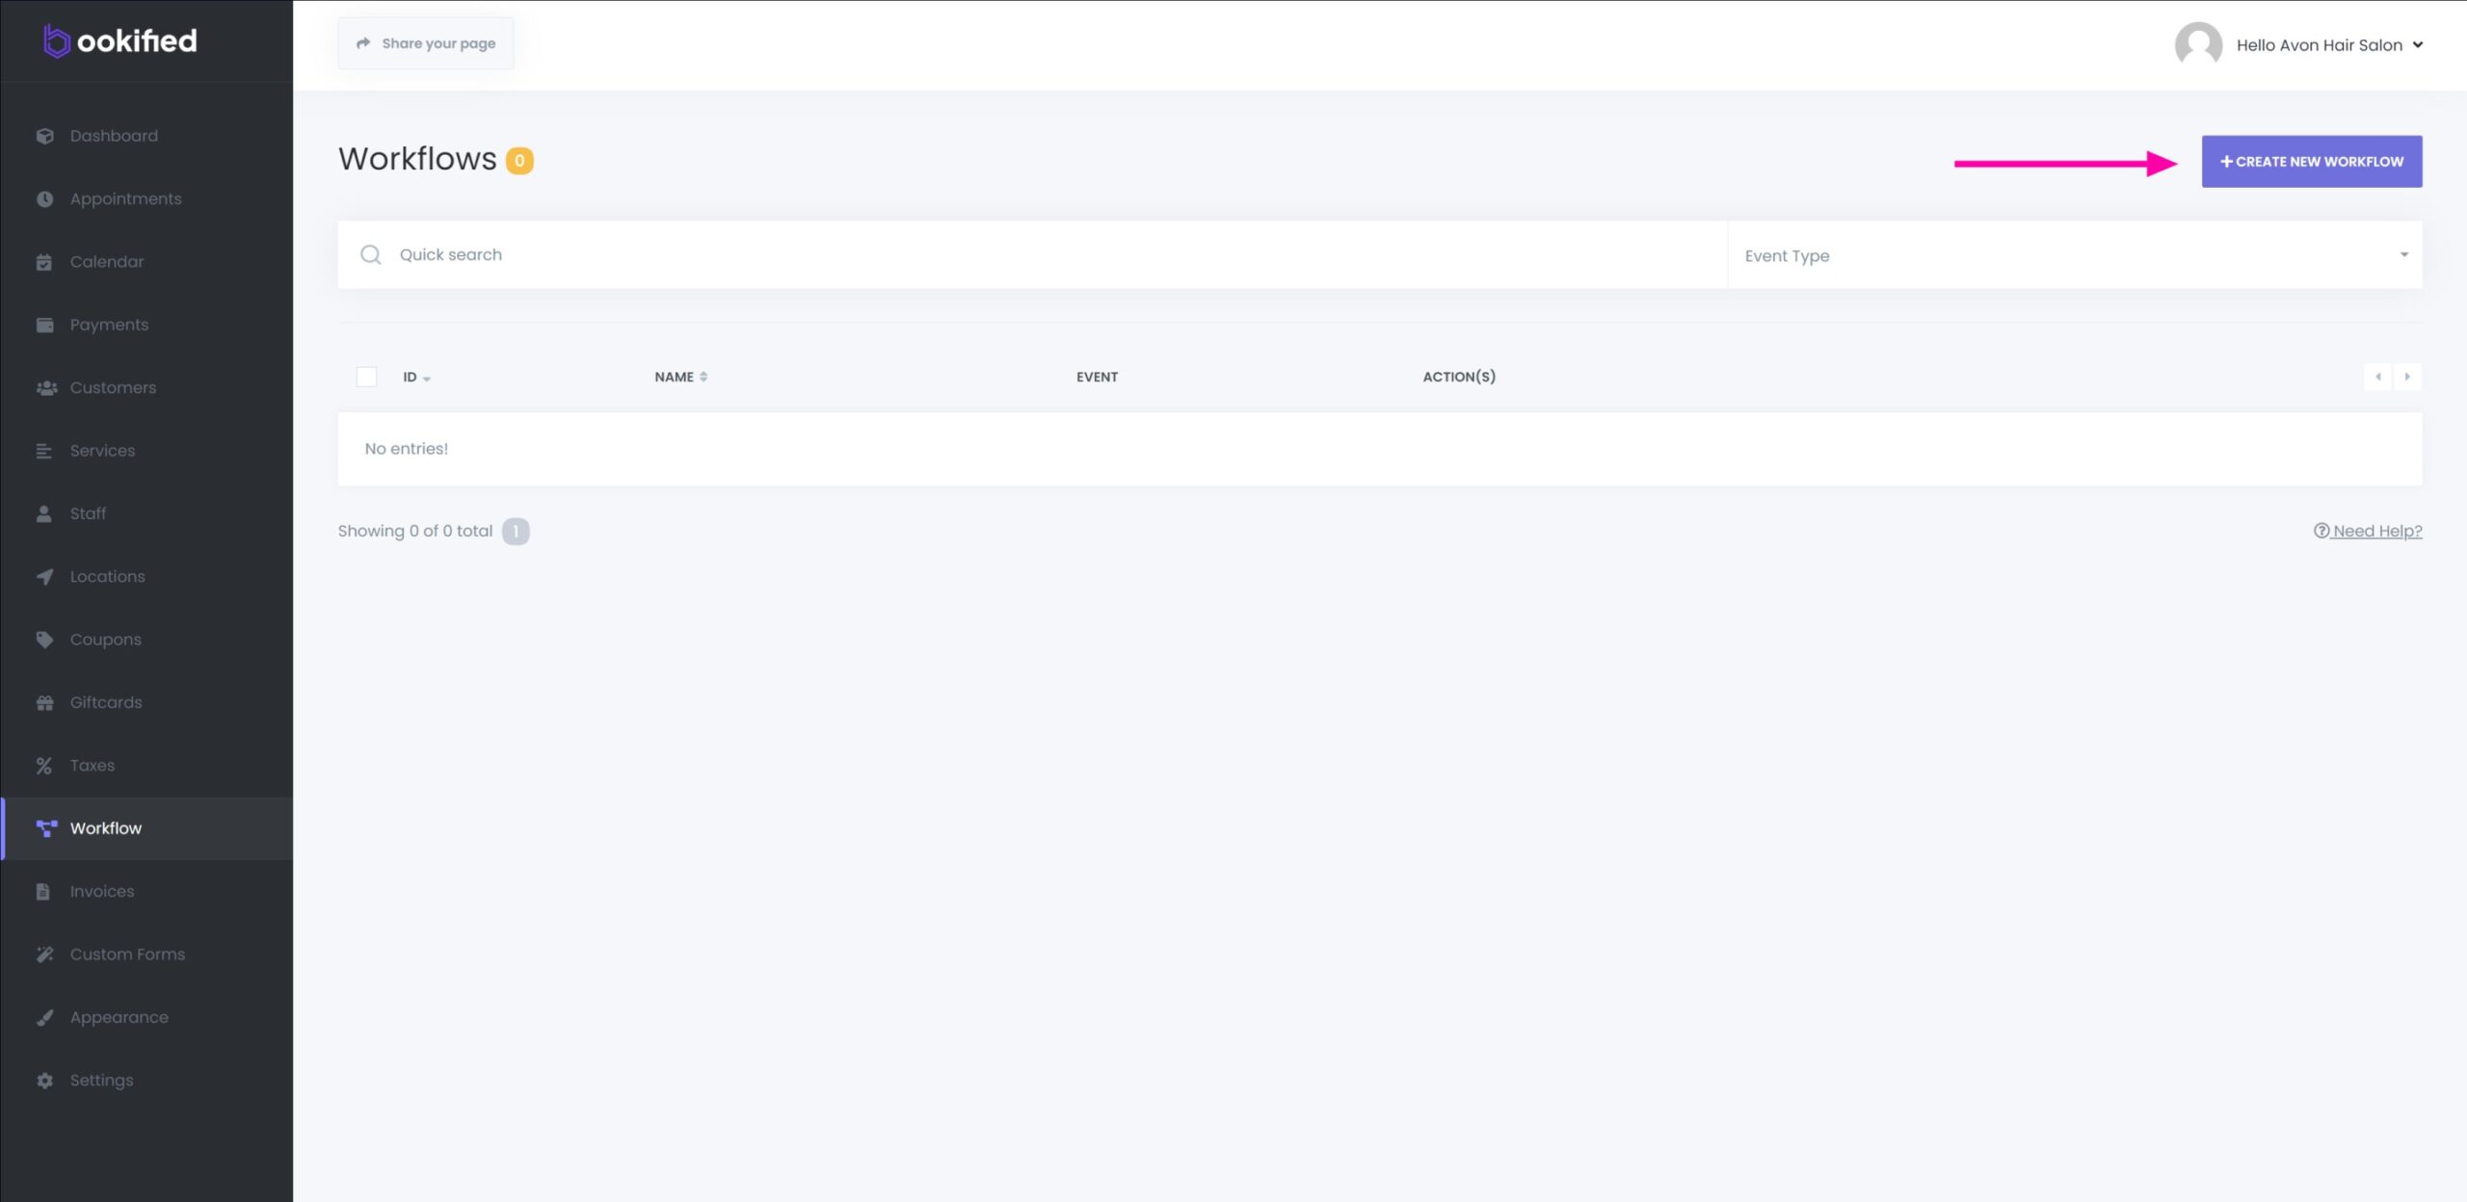2467x1202 pixels.
Task: Tick the select-all workflows checkbox
Action: 366,377
